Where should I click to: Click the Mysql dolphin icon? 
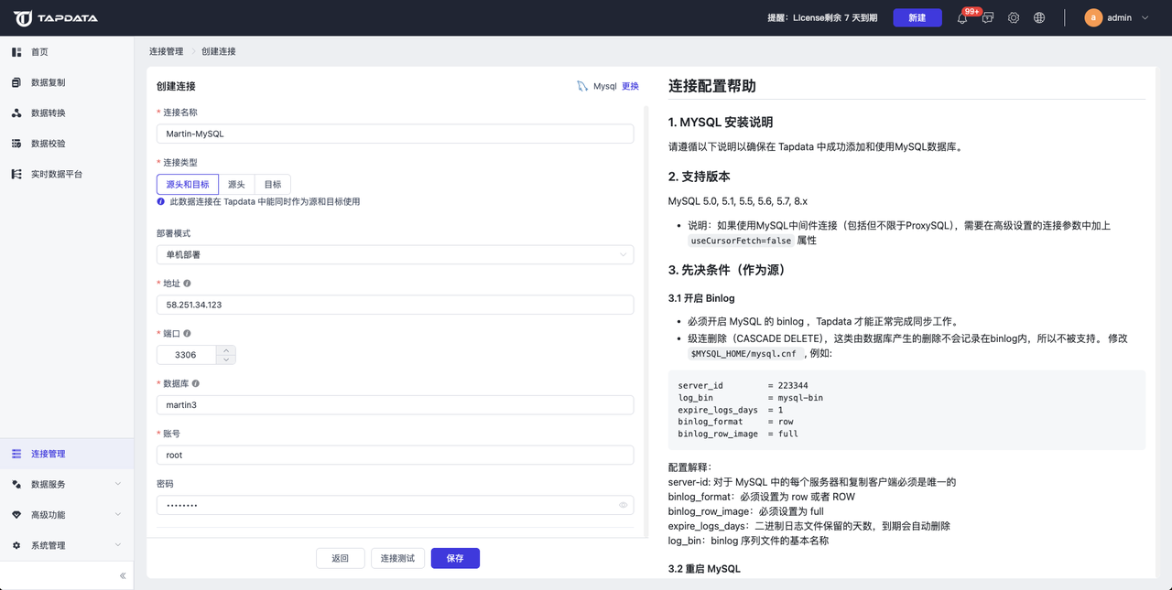pos(582,86)
